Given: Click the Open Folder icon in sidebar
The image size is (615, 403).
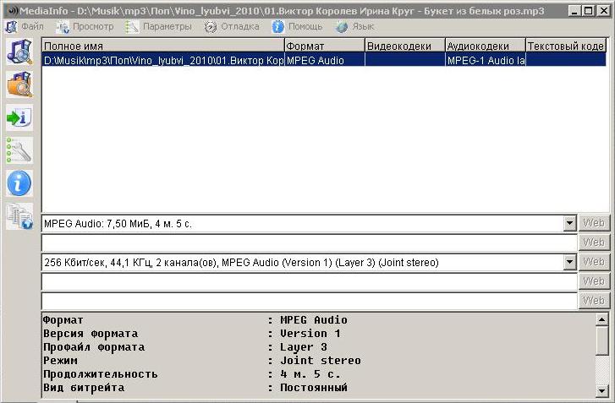Looking at the screenshot, I should [x=19, y=84].
